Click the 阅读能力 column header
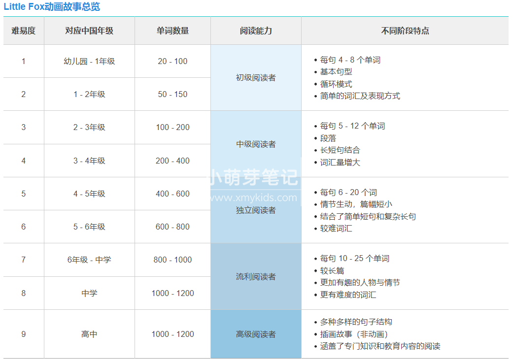The height and width of the screenshot is (364, 514). [x=256, y=31]
